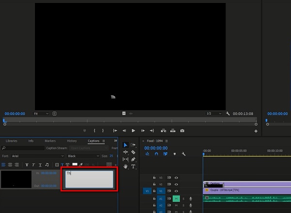Viewport: 291px width, 213px height.
Task: Select the Selection tool arrow
Action: [126, 145]
